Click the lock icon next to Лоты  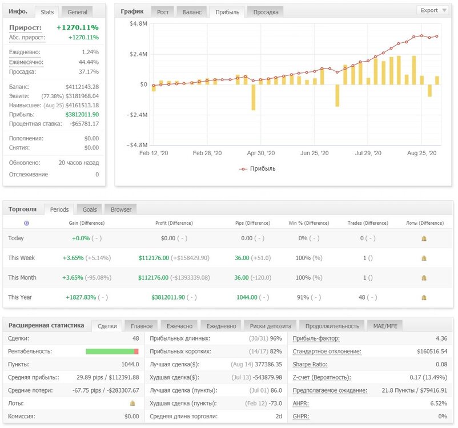pyautogui.click(x=132, y=403)
